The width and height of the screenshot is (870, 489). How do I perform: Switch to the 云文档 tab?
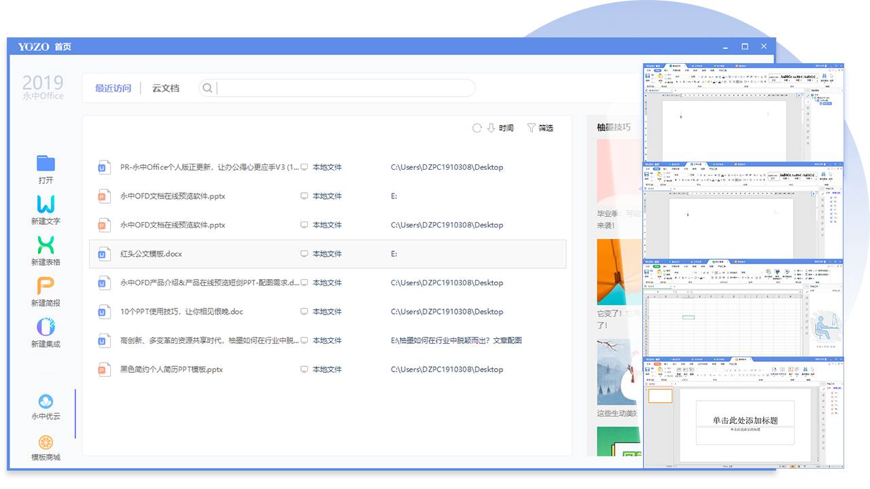(166, 88)
